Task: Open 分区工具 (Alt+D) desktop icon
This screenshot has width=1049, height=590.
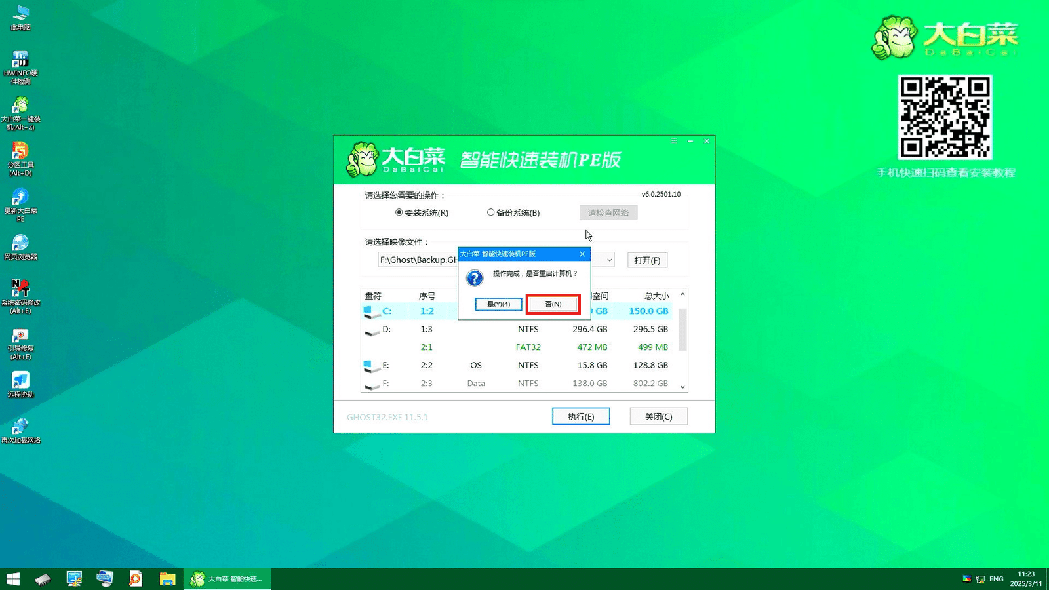Action: pyautogui.click(x=20, y=159)
